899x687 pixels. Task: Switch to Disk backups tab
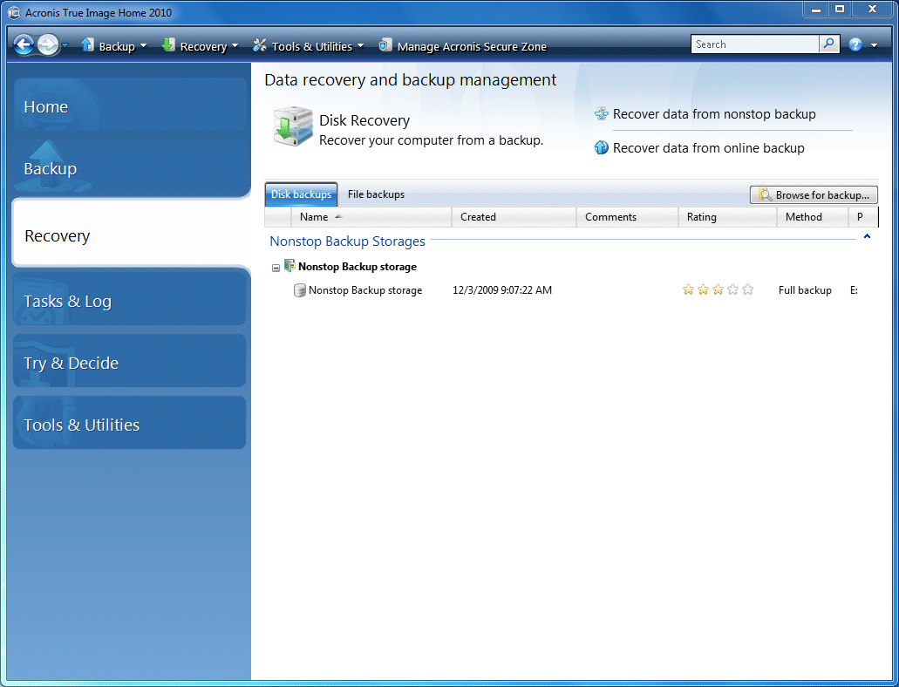point(301,194)
